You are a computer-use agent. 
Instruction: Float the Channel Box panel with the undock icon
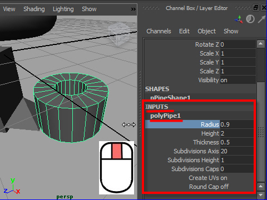click(x=256, y=8)
